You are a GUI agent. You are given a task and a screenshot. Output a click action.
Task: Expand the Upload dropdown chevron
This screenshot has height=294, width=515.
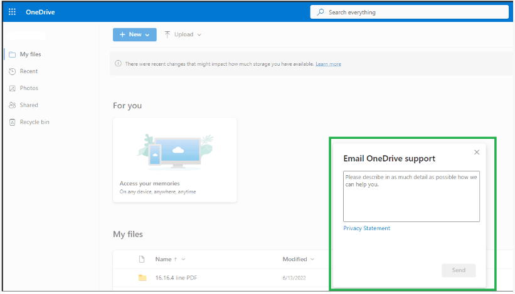point(199,34)
